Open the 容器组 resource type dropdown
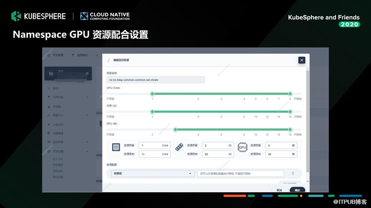This screenshot has width=371, height=208. tap(153, 174)
